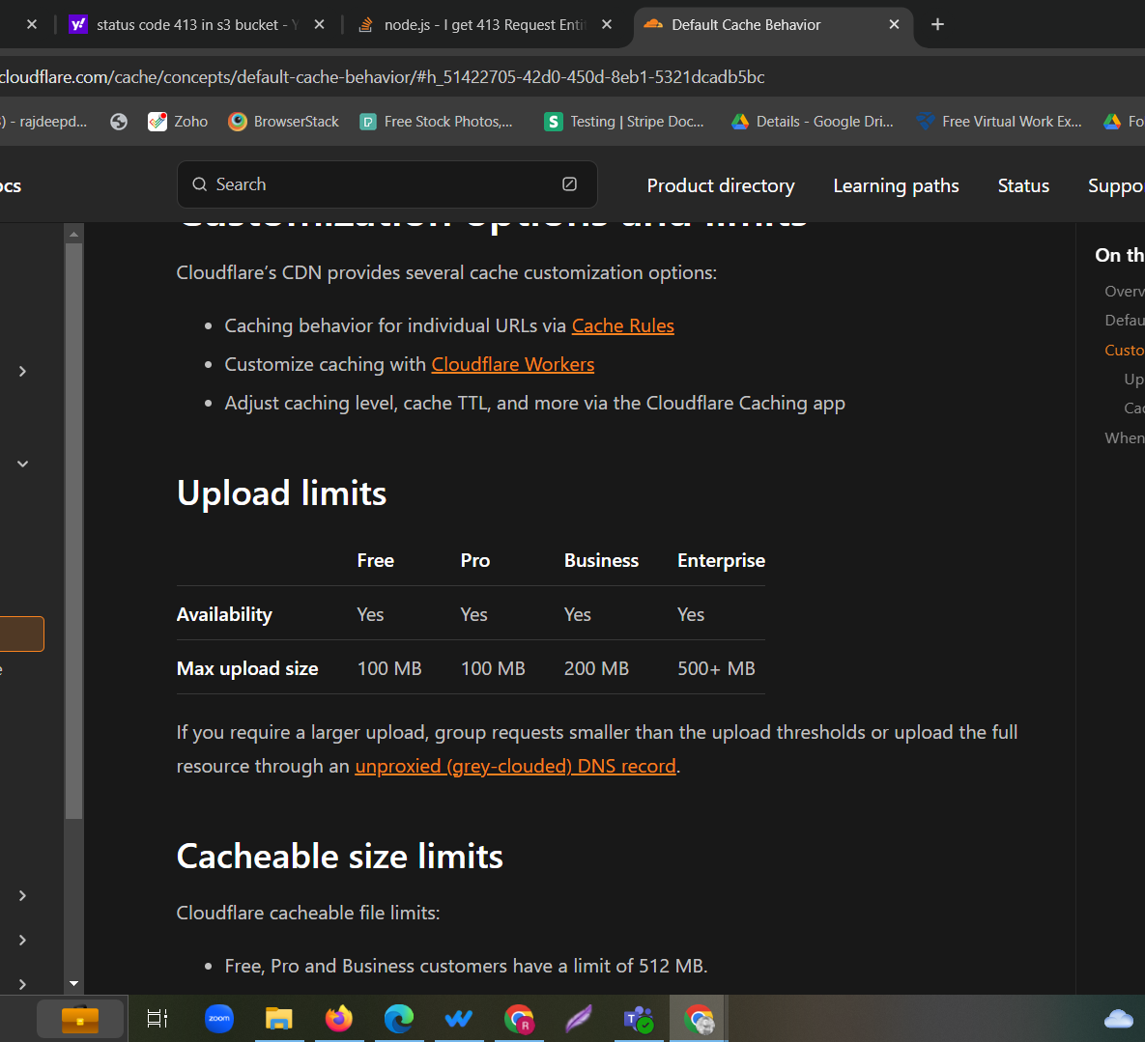Follow the Cache Rules link
1145x1042 pixels.
(622, 326)
